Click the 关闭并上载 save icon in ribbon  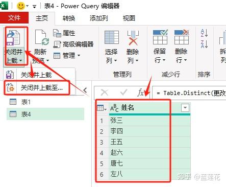click(x=13, y=38)
